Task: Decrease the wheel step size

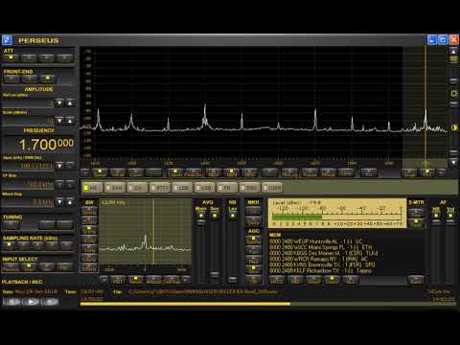Action: click(x=59, y=202)
